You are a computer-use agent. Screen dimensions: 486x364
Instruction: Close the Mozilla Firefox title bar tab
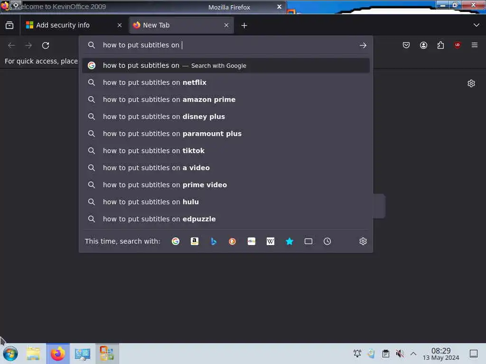279,7
